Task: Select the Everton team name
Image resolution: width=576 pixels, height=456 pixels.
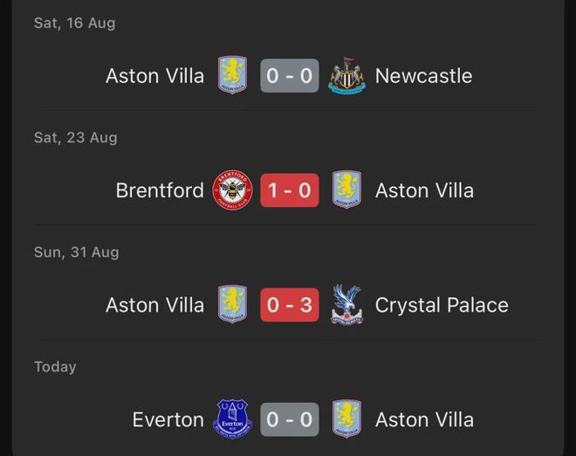Action: (x=168, y=419)
